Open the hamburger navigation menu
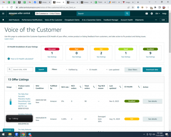This screenshot has height=137, width=171. [3, 14]
